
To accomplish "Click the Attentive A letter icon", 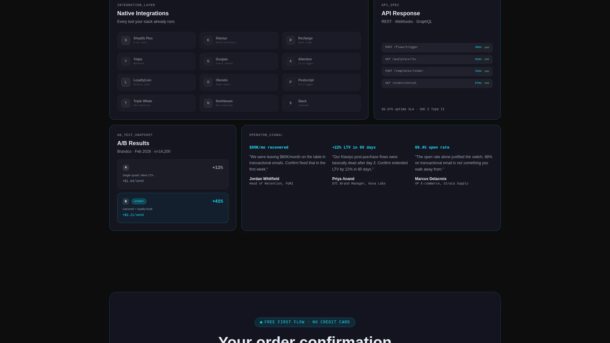I will pyautogui.click(x=290, y=61).
